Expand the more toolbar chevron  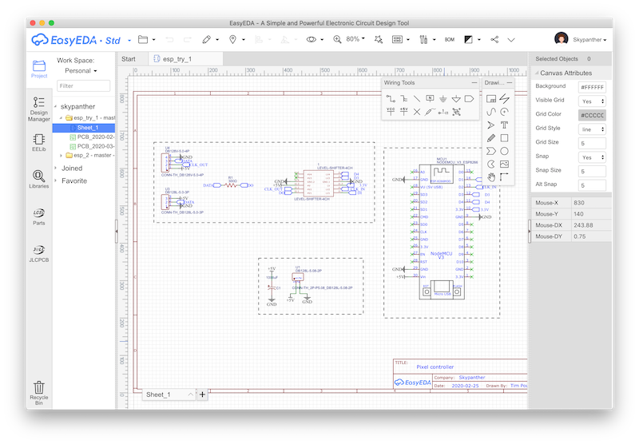(x=511, y=39)
